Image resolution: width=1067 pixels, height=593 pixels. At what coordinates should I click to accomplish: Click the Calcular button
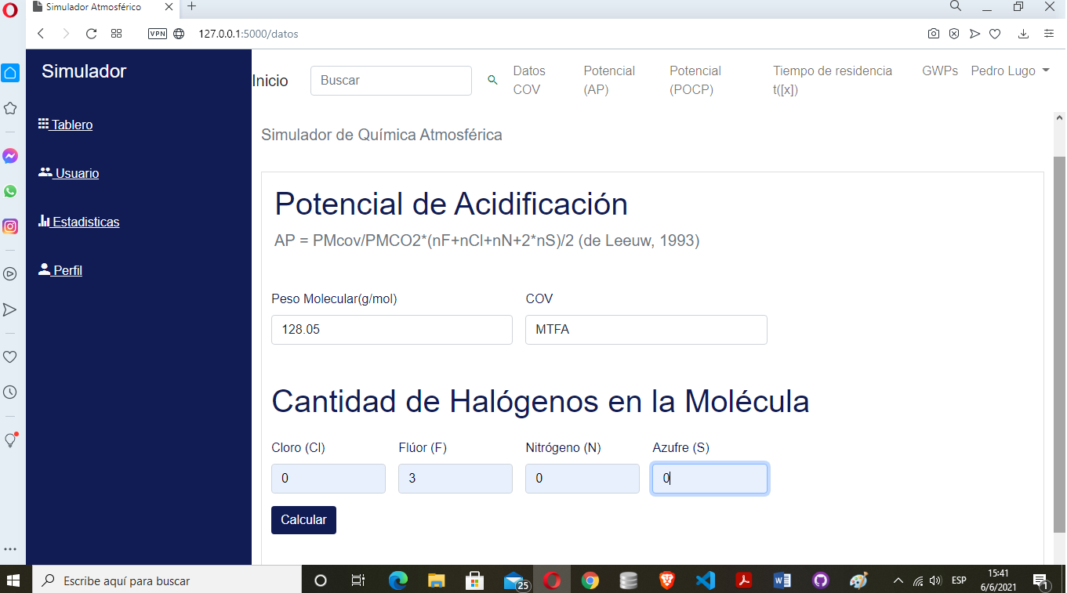(x=303, y=520)
